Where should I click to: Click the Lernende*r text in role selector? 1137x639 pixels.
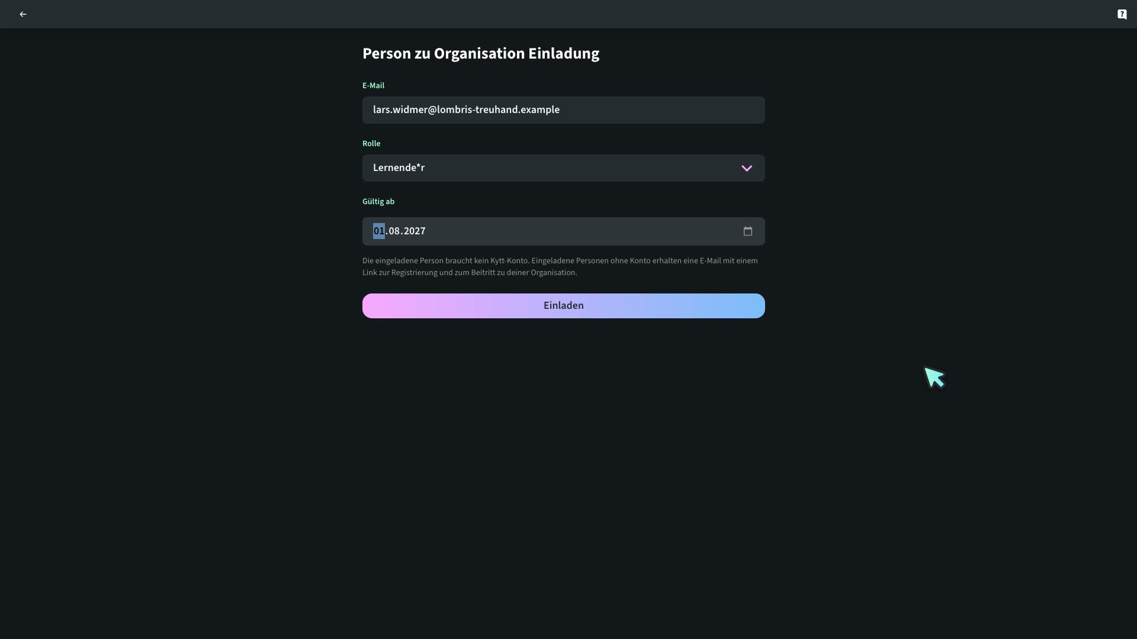click(399, 168)
